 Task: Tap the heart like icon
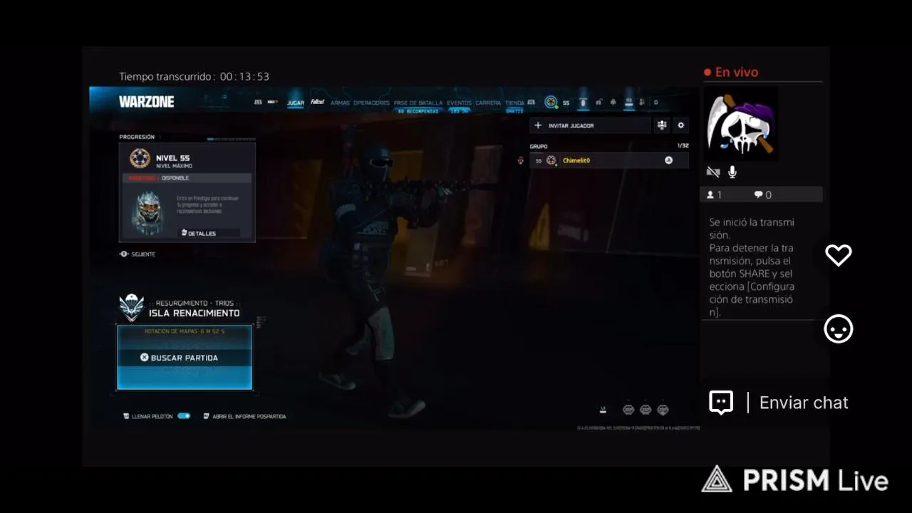pyautogui.click(x=839, y=255)
